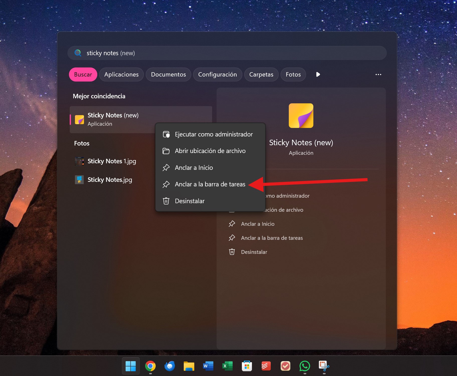Screen dimensions: 457x376
Task: Click pin icon beside Anclar a Inicio in context menu
Action: [166, 168]
